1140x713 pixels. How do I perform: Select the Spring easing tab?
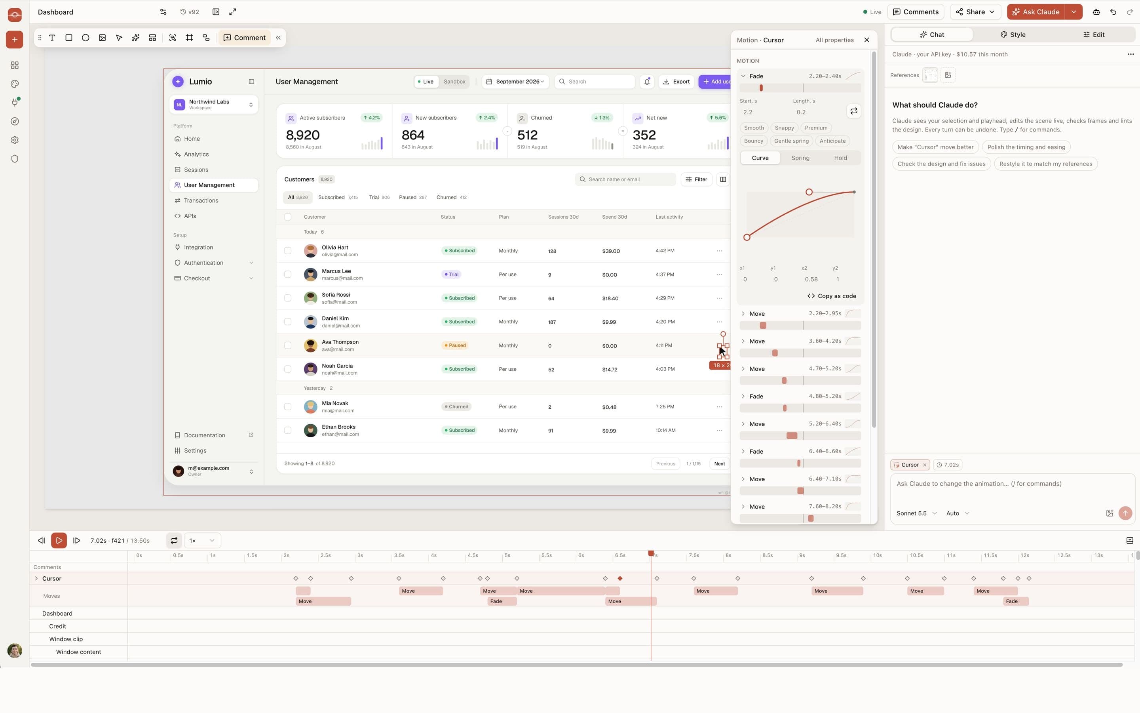[x=800, y=158]
